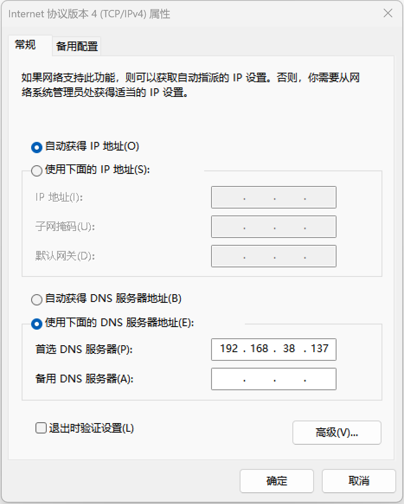Click the disabled 子网掩码 input field
This screenshot has height=504, width=404.
pyautogui.click(x=274, y=227)
